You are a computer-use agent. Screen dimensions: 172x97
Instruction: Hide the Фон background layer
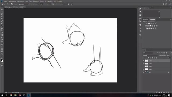point(143,72)
